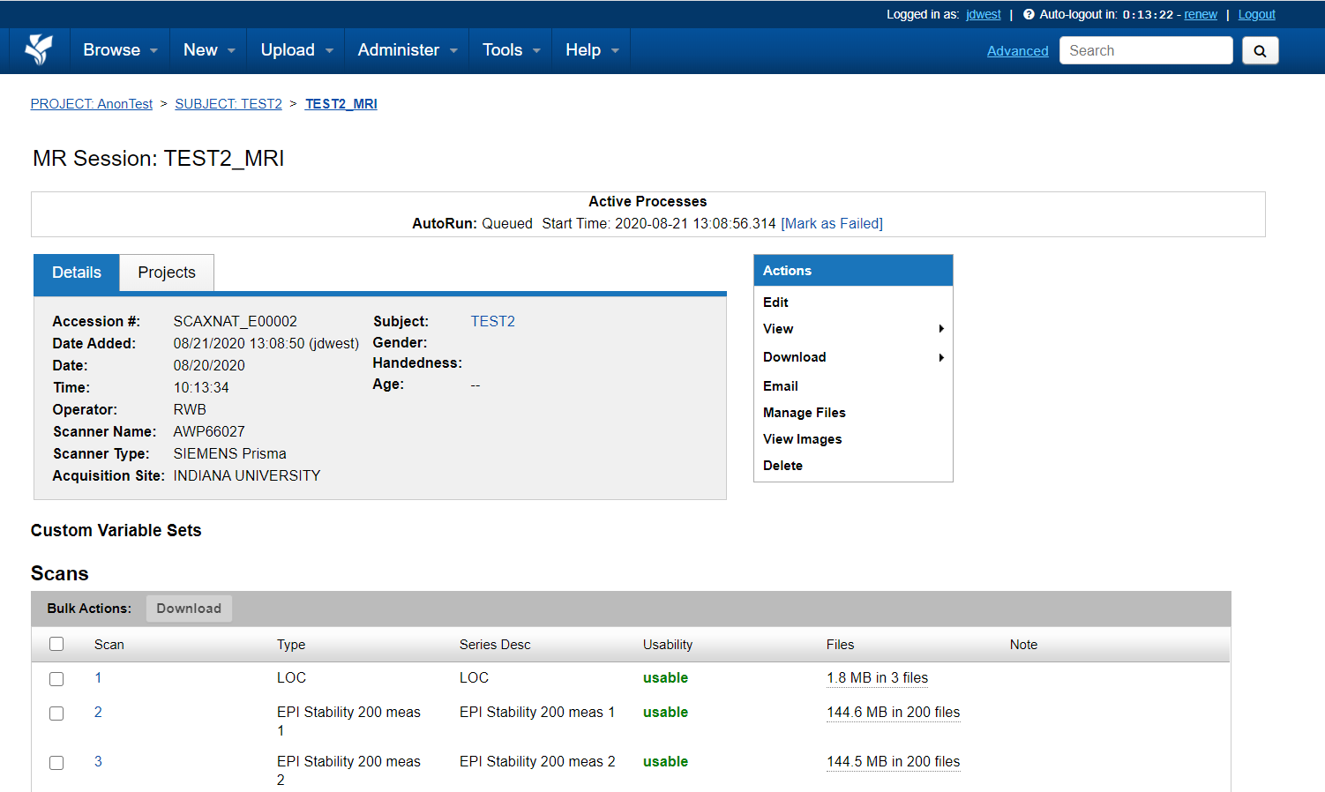Image resolution: width=1325 pixels, height=792 pixels.
Task: Click the auto-logout help question icon
Action: pos(1029,14)
